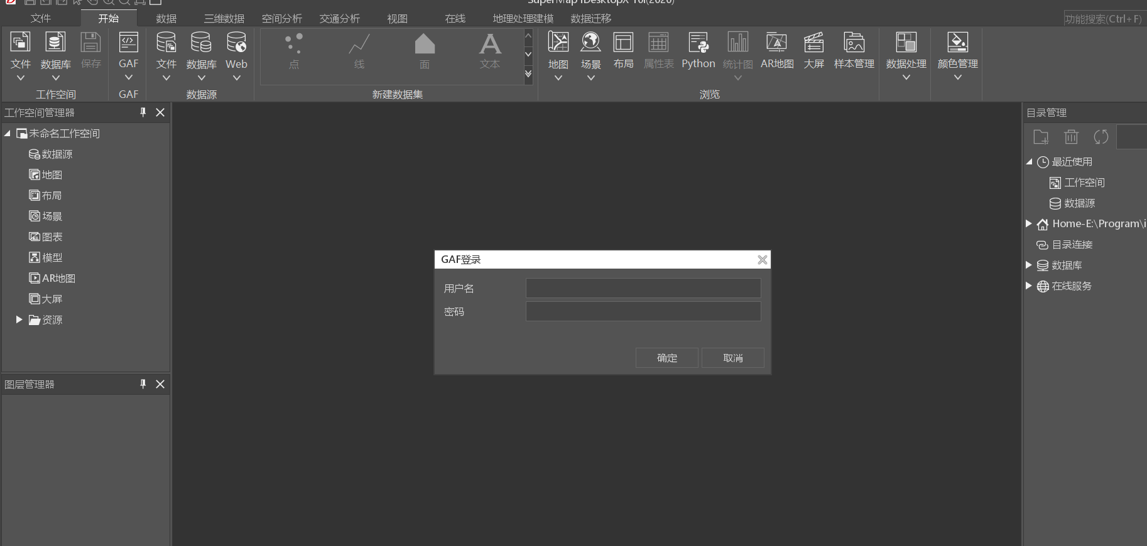Click the 场景 globe icon
The width and height of the screenshot is (1147, 546).
point(590,43)
